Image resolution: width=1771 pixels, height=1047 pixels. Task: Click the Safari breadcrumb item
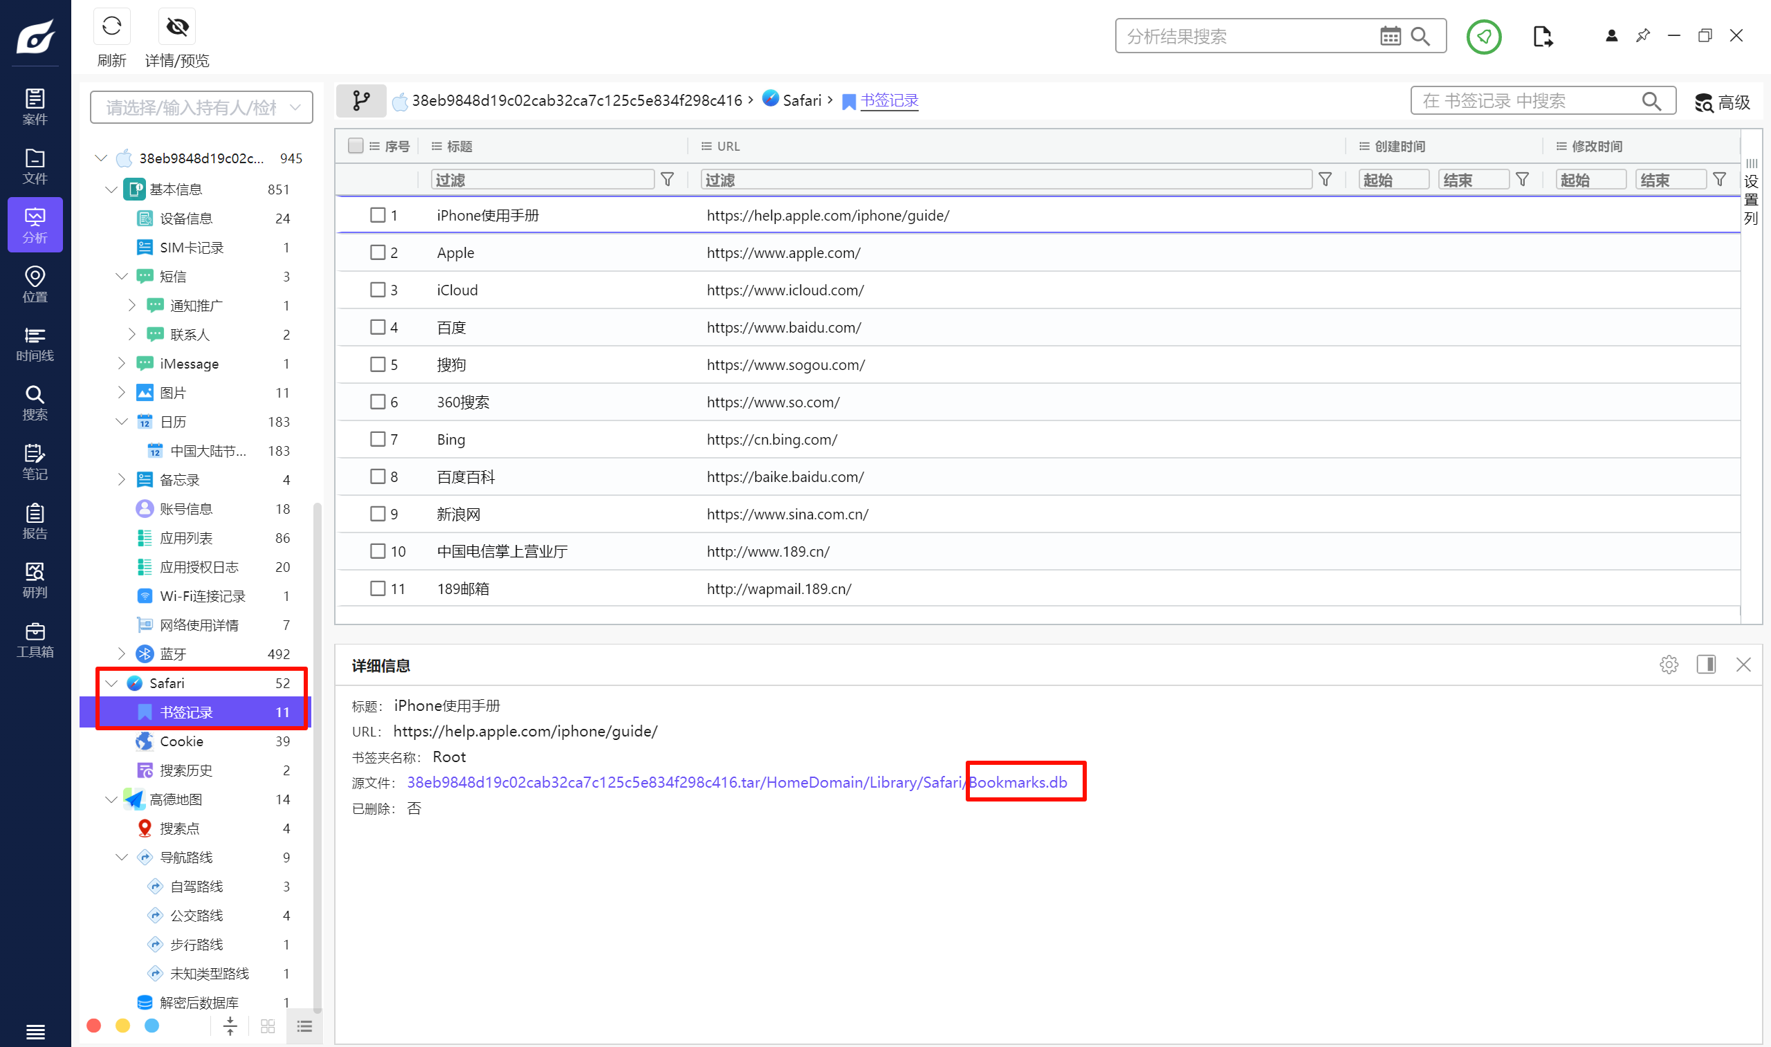(x=792, y=100)
